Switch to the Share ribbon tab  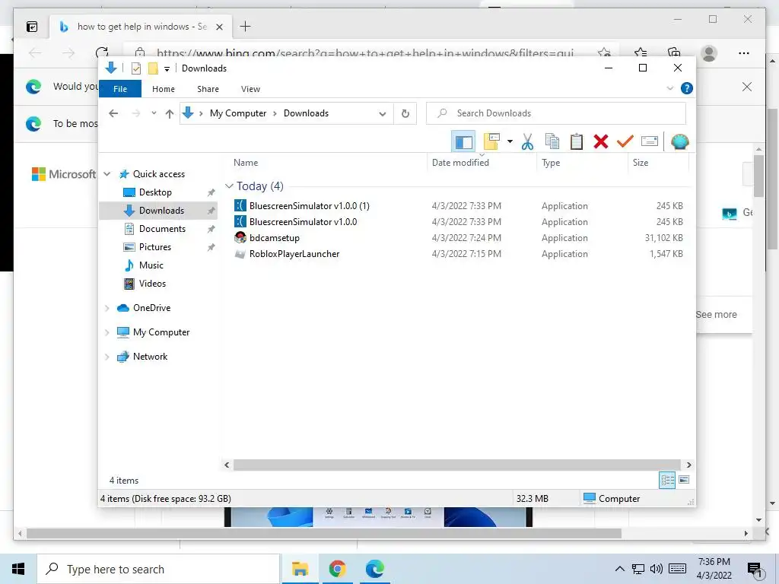(208, 89)
